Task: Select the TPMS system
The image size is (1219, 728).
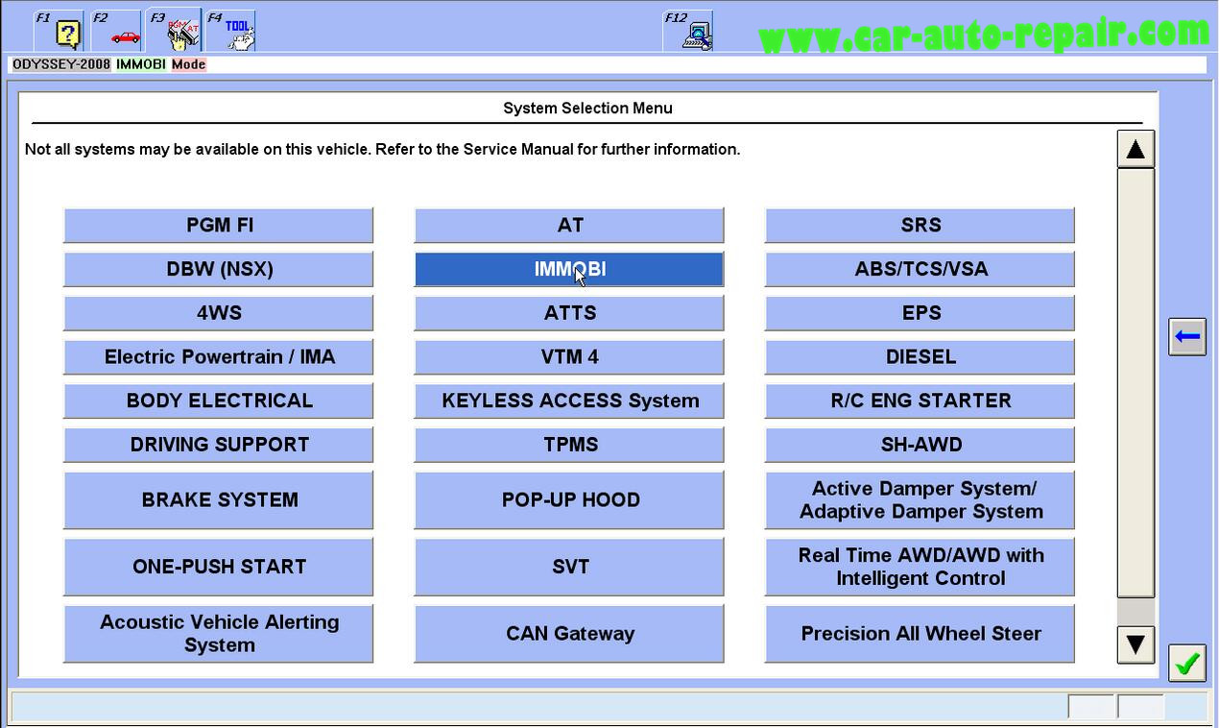Action: tap(569, 444)
